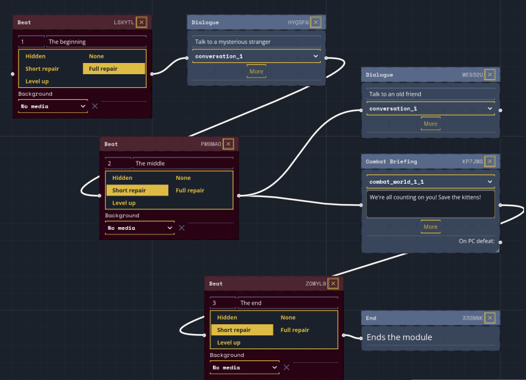Click output port of LSXYTL beat
The image size is (526, 380).
tap(152, 74)
